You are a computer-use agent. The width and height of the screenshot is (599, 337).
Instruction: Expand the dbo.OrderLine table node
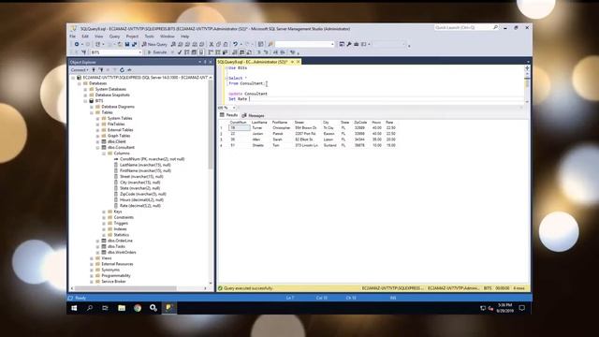97,241
